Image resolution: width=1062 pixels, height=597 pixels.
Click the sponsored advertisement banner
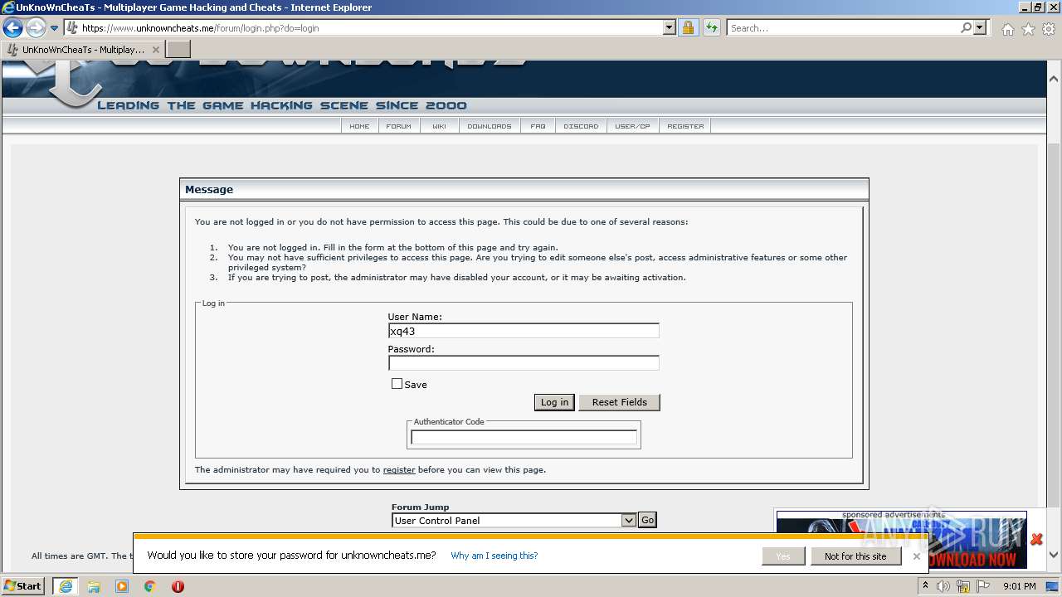point(901,541)
